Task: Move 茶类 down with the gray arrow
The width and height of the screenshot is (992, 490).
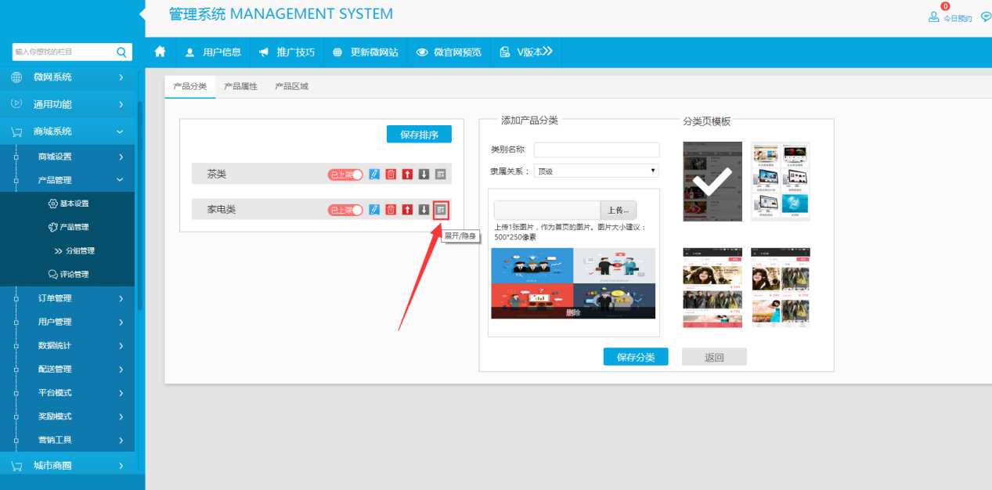Action: click(x=424, y=174)
